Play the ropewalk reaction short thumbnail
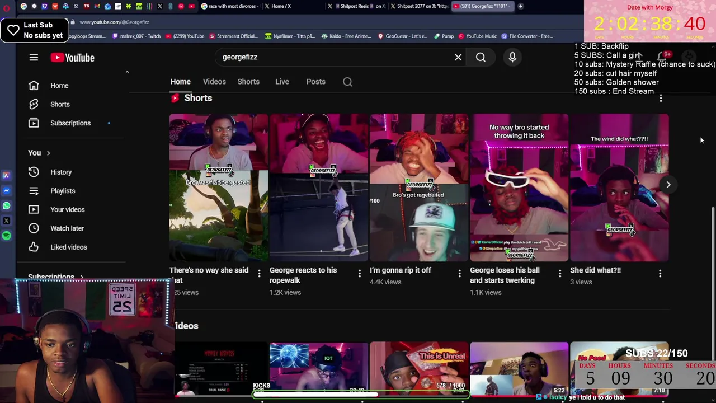This screenshot has width=716, height=403. [319, 188]
